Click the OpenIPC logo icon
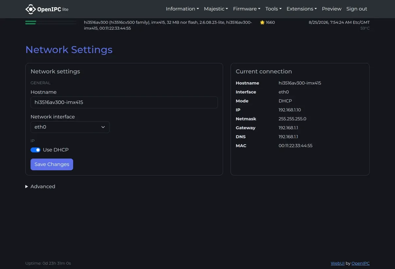The height and width of the screenshot is (269, 395). [30, 9]
